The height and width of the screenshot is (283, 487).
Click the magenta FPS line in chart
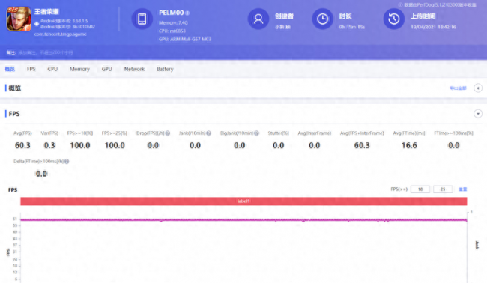click(x=243, y=219)
